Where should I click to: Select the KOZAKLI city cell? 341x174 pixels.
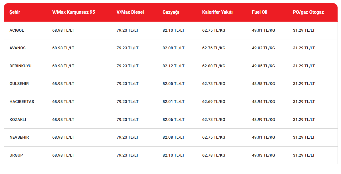[x=18, y=120]
